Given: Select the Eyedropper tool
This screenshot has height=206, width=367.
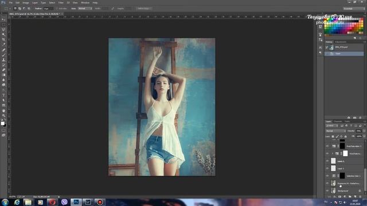Looking at the screenshot, I should 3,45.
